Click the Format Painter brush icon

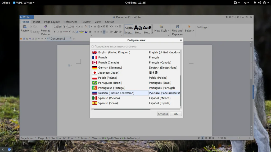(46, 27)
